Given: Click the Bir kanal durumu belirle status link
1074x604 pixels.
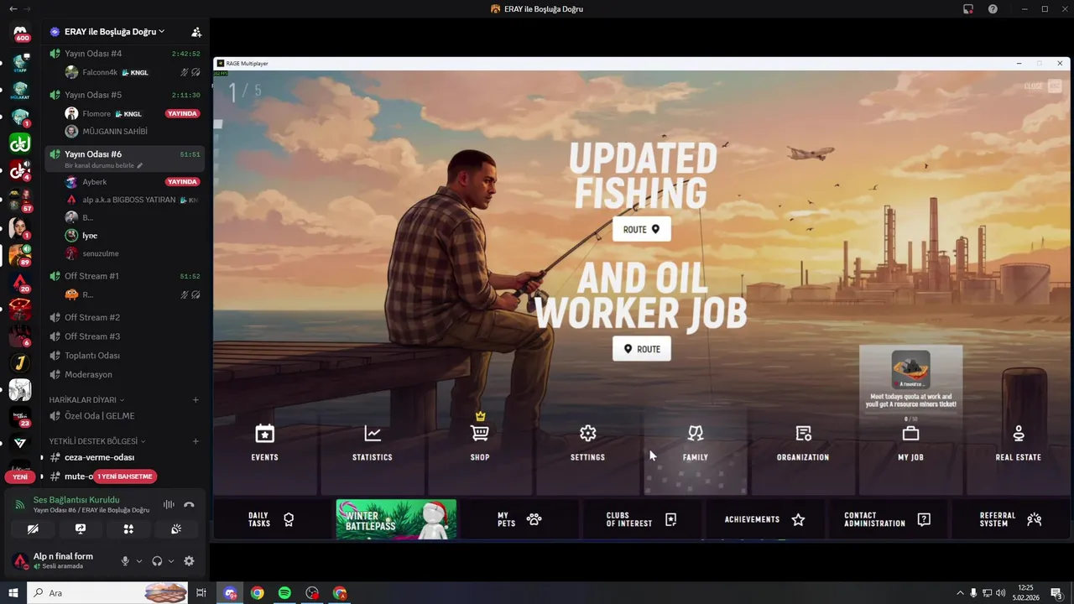Looking at the screenshot, I should [x=104, y=165].
